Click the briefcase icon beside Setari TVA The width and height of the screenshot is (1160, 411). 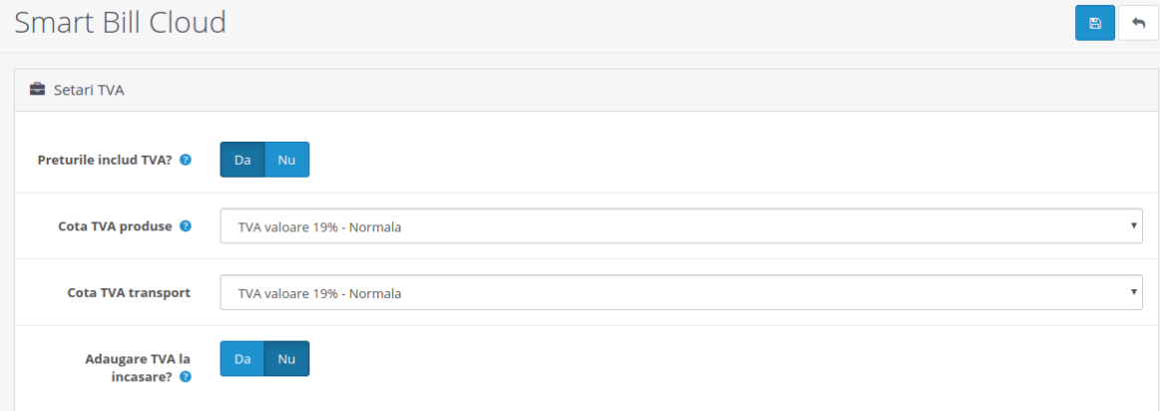click(38, 90)
